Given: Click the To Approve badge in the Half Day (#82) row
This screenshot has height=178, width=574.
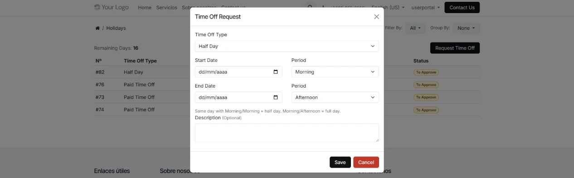Looking at the screenshot, I should (426, 72).
